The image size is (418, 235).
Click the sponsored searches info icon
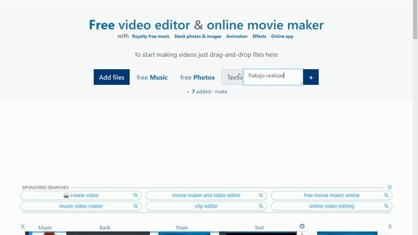(390, 187)
